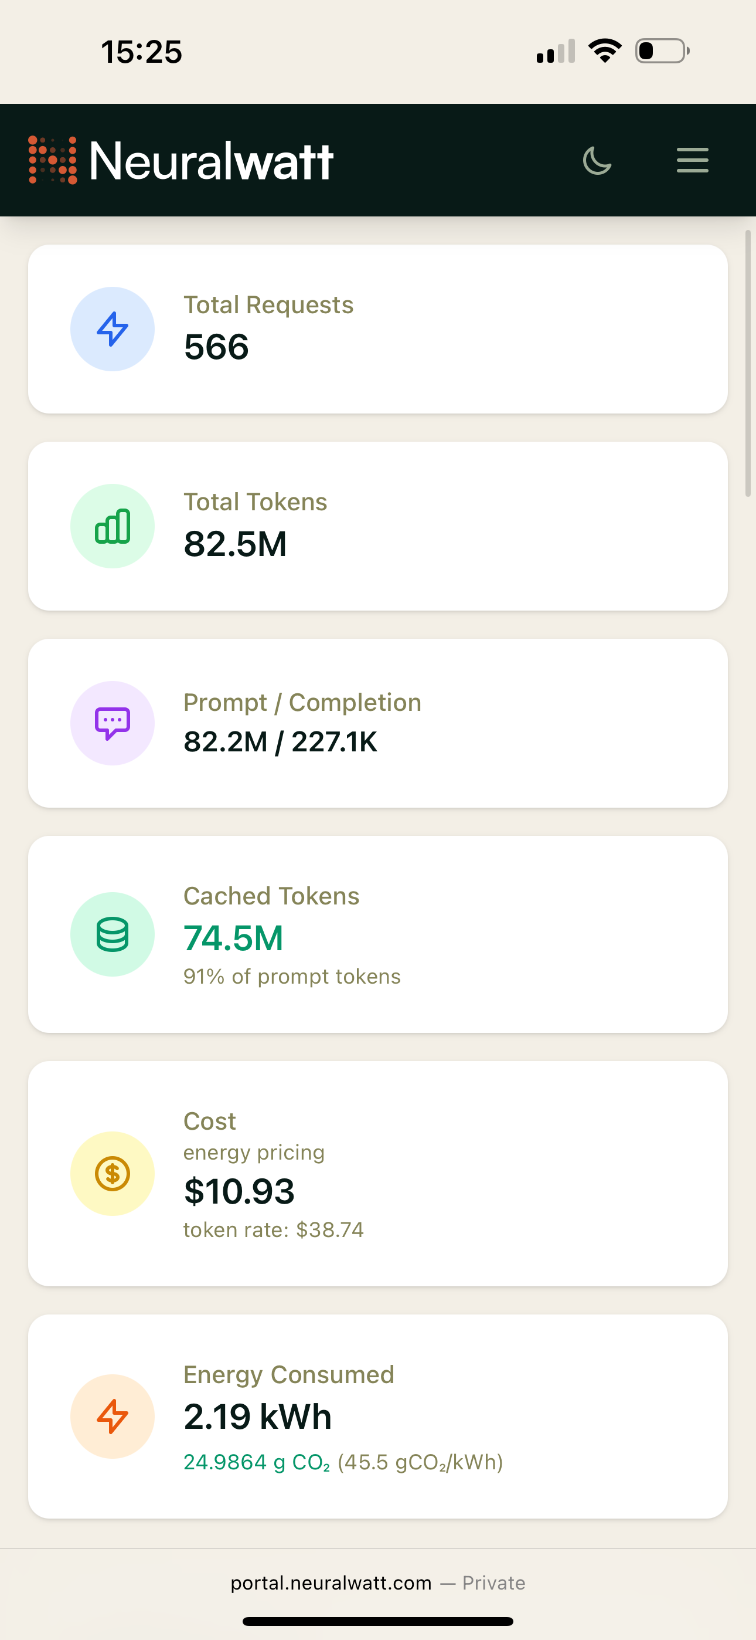
Task: Click the green bar chart Total Tokens icon
Action: [113, 527]
